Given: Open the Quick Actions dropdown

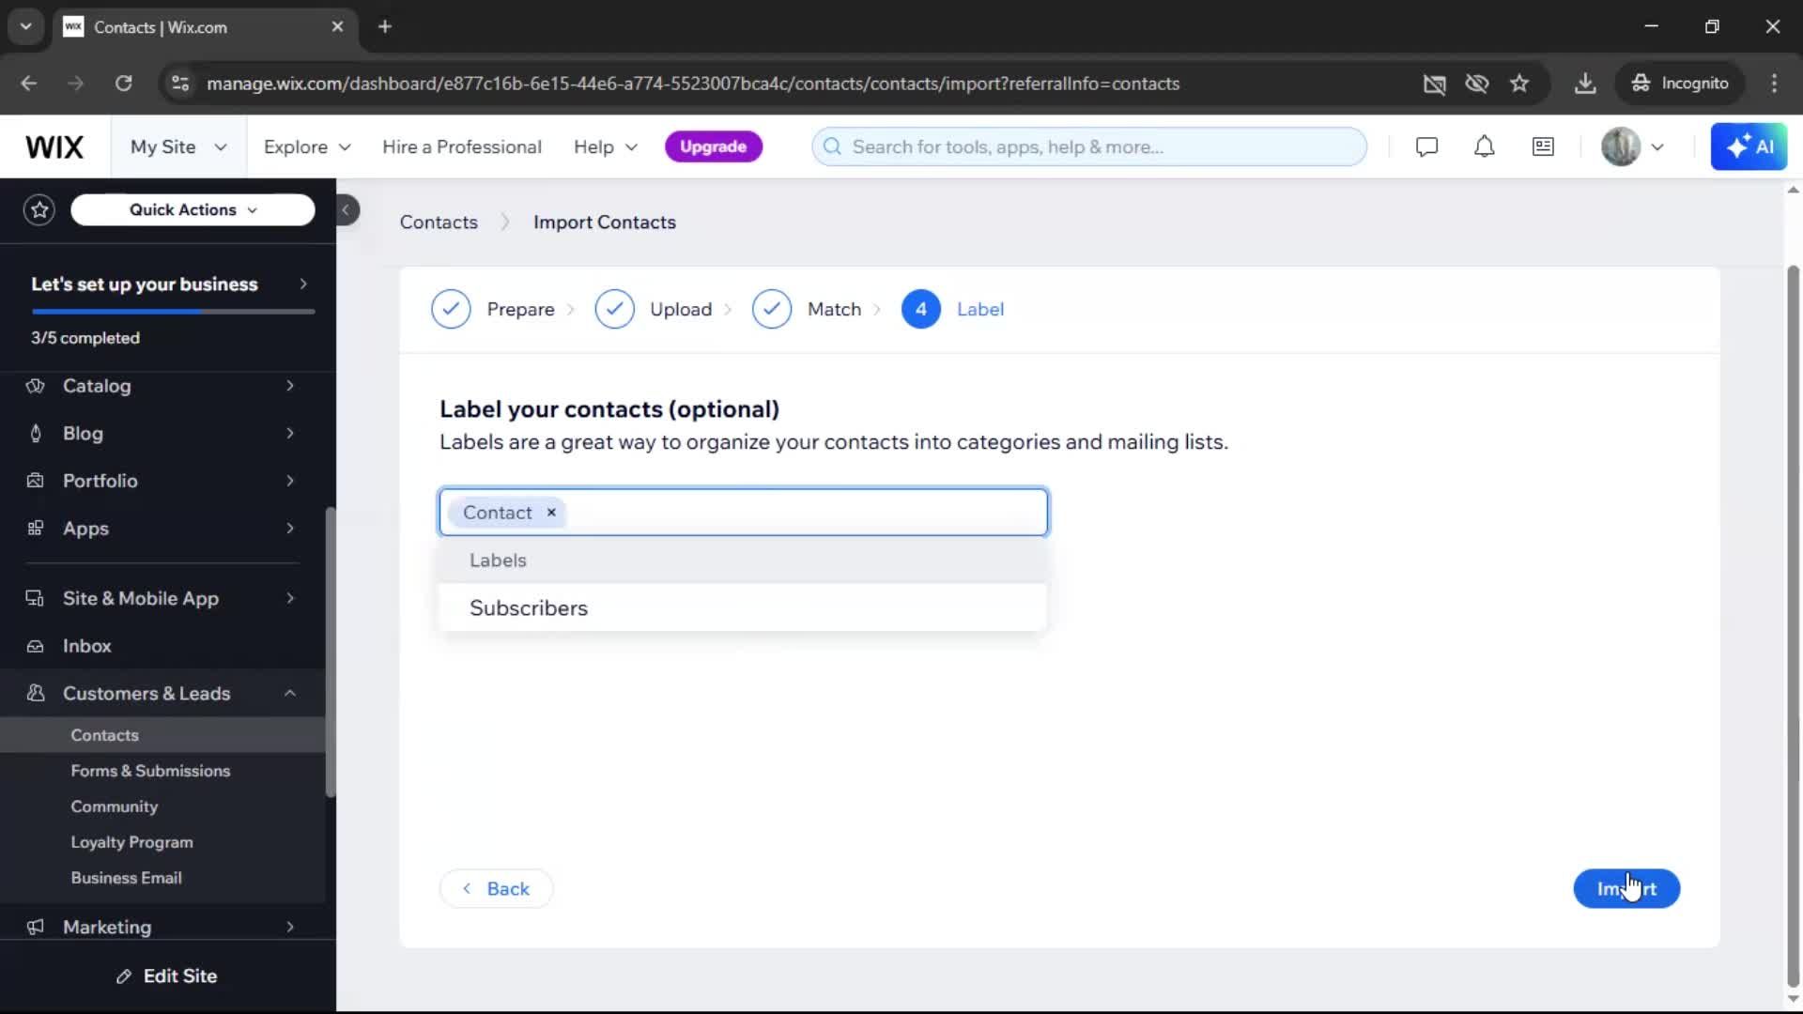Looking at the screenshot, I should point(193,209).
